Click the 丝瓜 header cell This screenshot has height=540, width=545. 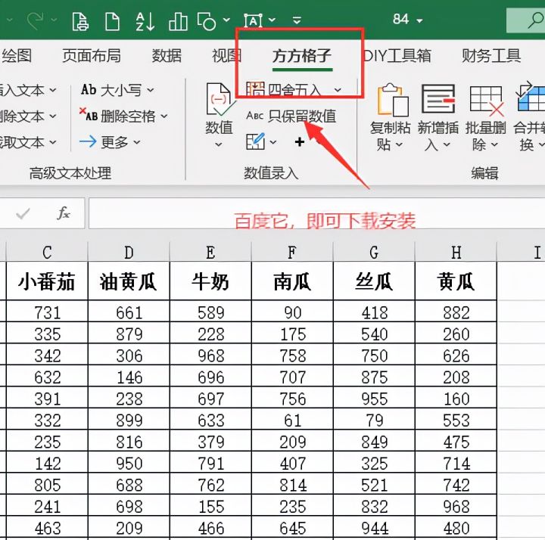[374, 281]
